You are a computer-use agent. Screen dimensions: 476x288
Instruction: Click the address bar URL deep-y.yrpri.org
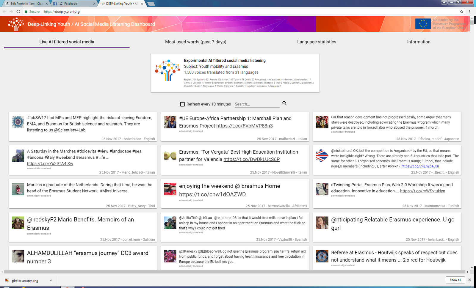[x=62, y=12]
